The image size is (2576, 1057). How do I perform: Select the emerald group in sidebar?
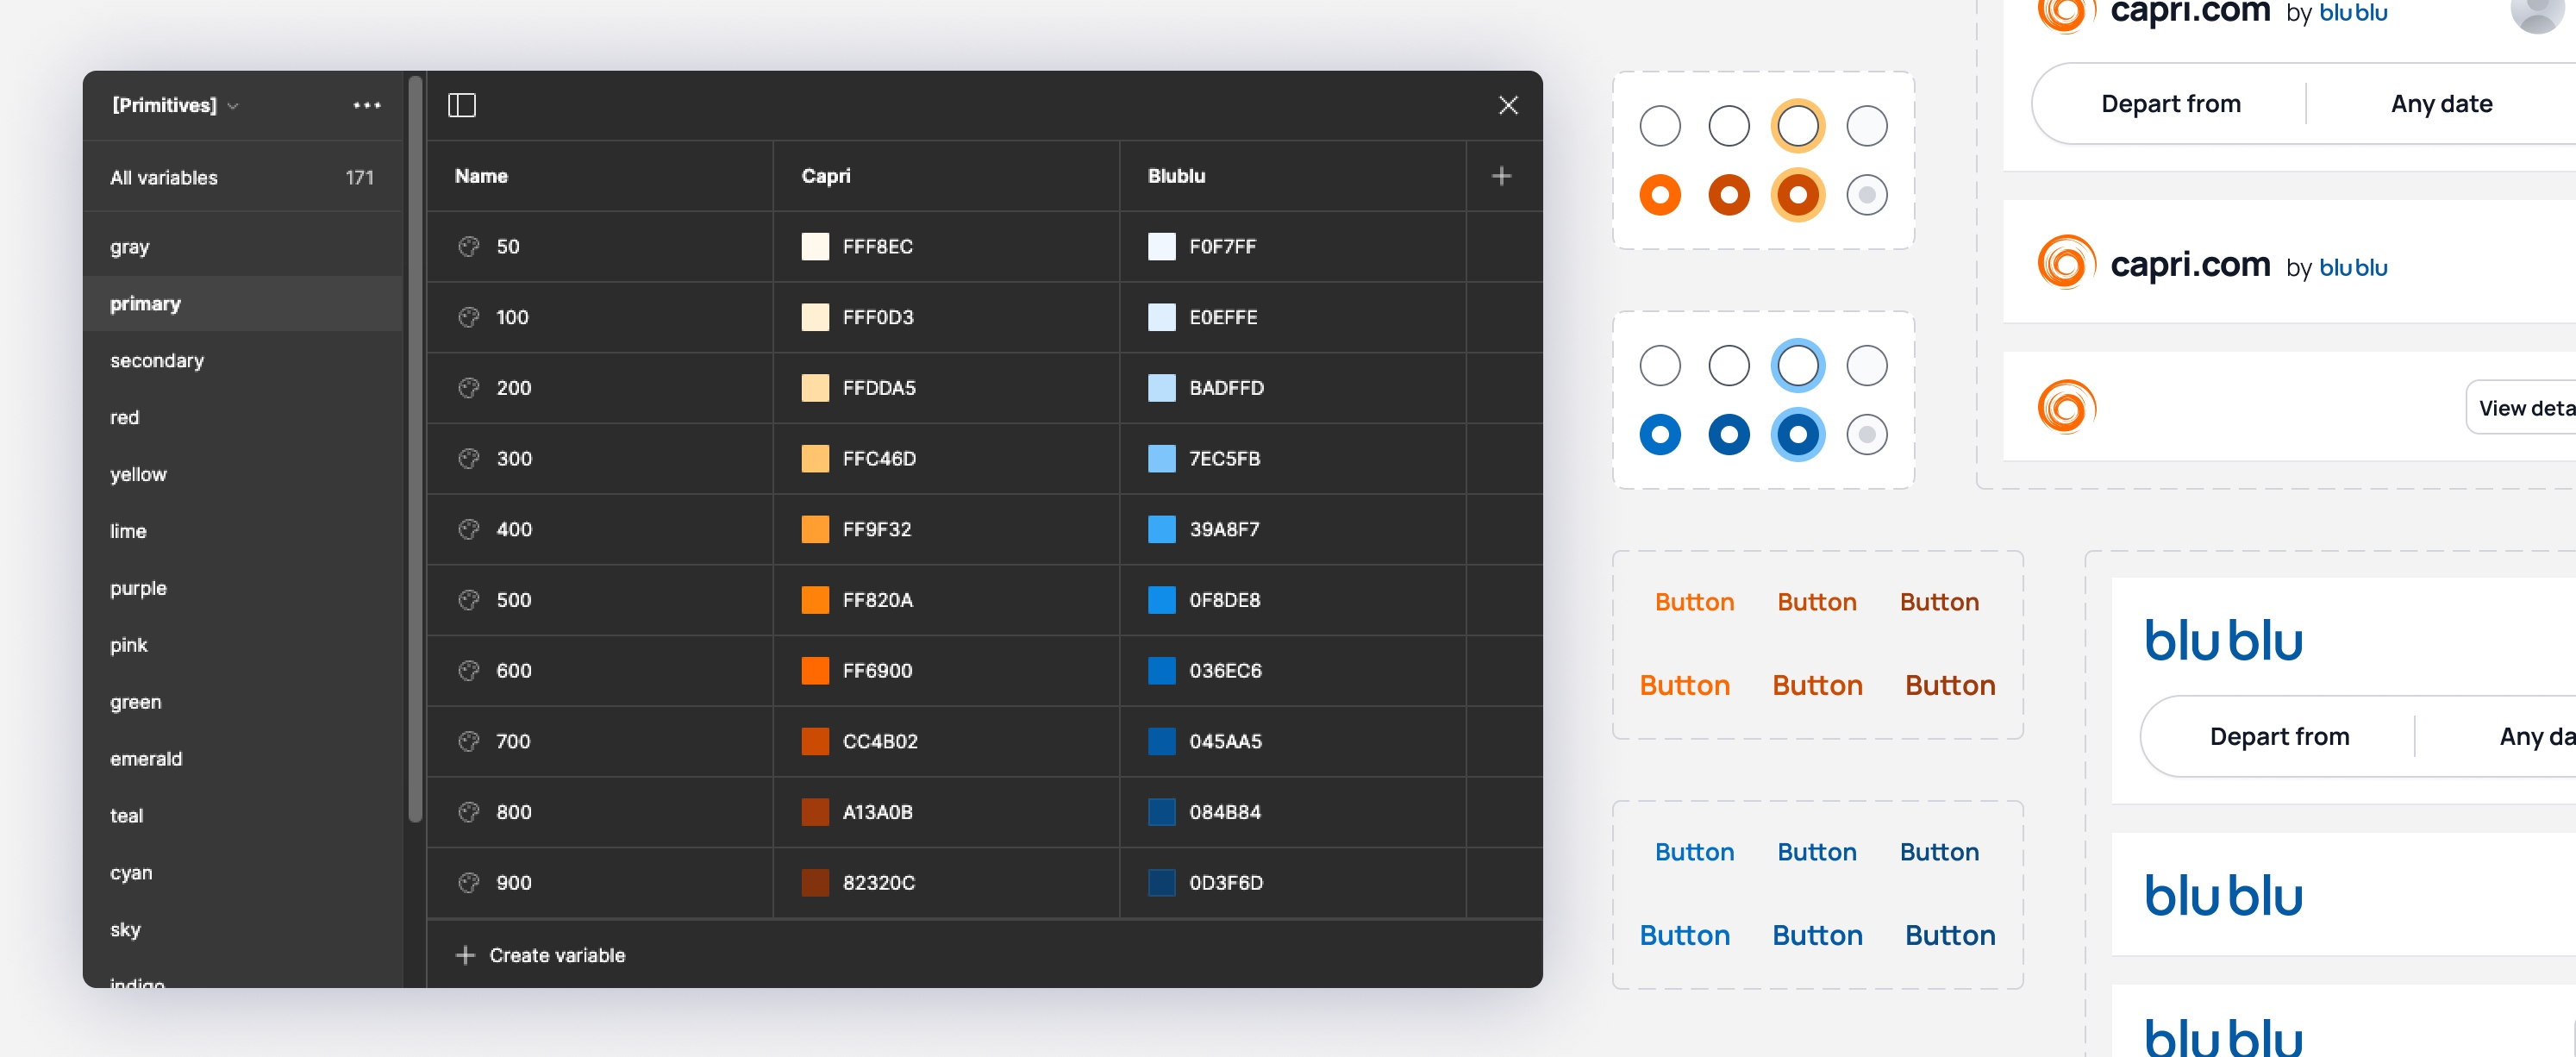tap(146, 758)
